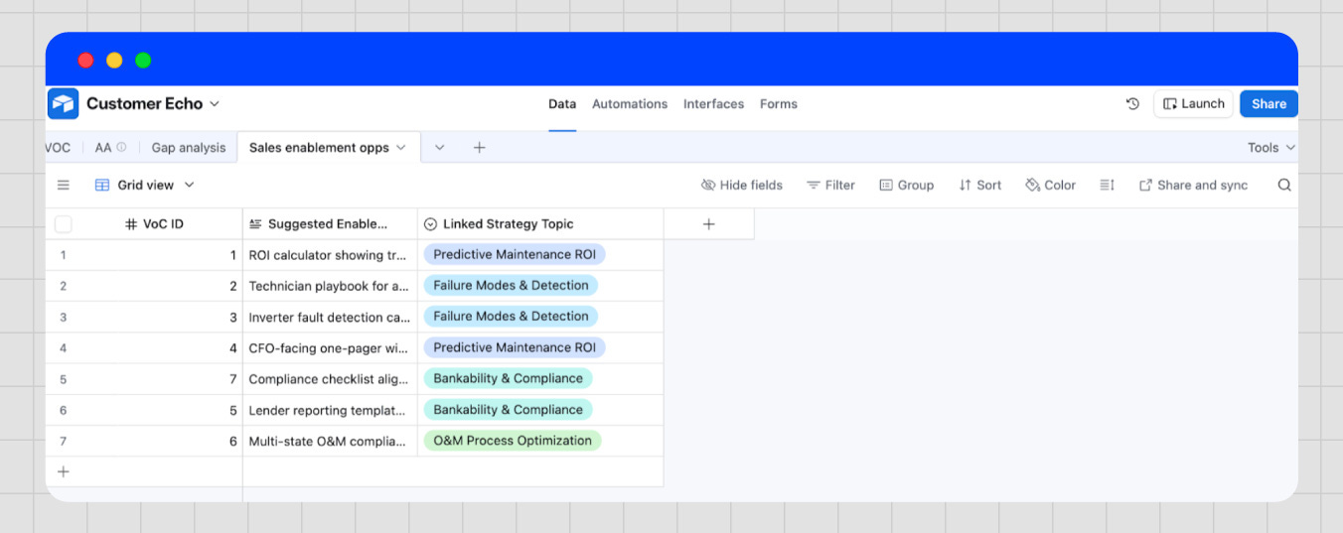Expand the Tools dropdown
Screen dimensions: 1343x533
tap(1271, 147)
